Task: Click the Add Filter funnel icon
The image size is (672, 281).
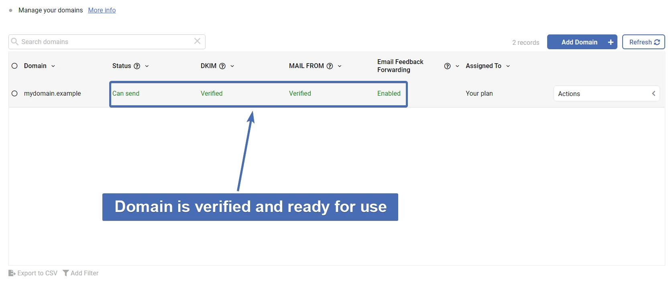Action: point(65,273)
